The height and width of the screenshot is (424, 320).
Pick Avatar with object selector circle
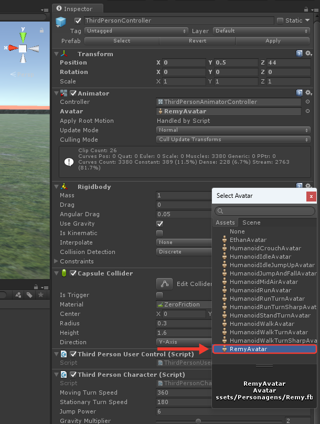click(x=307, y=111)
